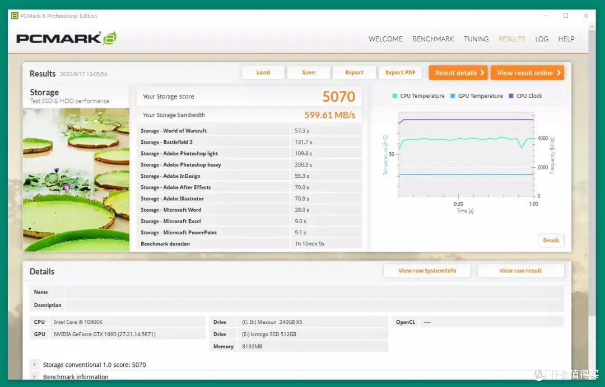Expand the Benchmark information section

(35, 377)
